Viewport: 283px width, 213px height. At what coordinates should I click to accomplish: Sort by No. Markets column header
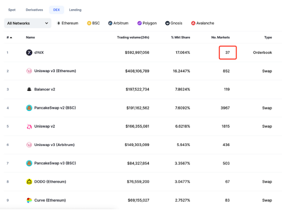(x=221, y=37)
